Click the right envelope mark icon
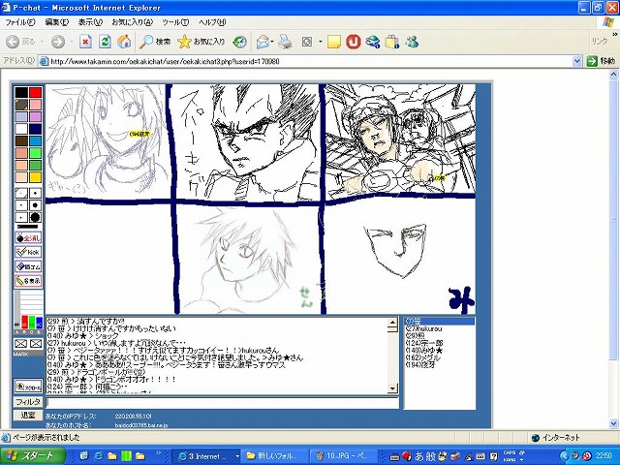 point(36,344)
